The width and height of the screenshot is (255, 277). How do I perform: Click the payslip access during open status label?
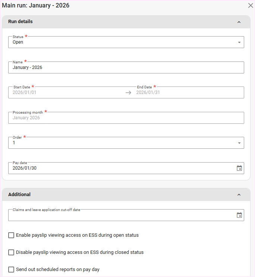click(x=77, y=235)
